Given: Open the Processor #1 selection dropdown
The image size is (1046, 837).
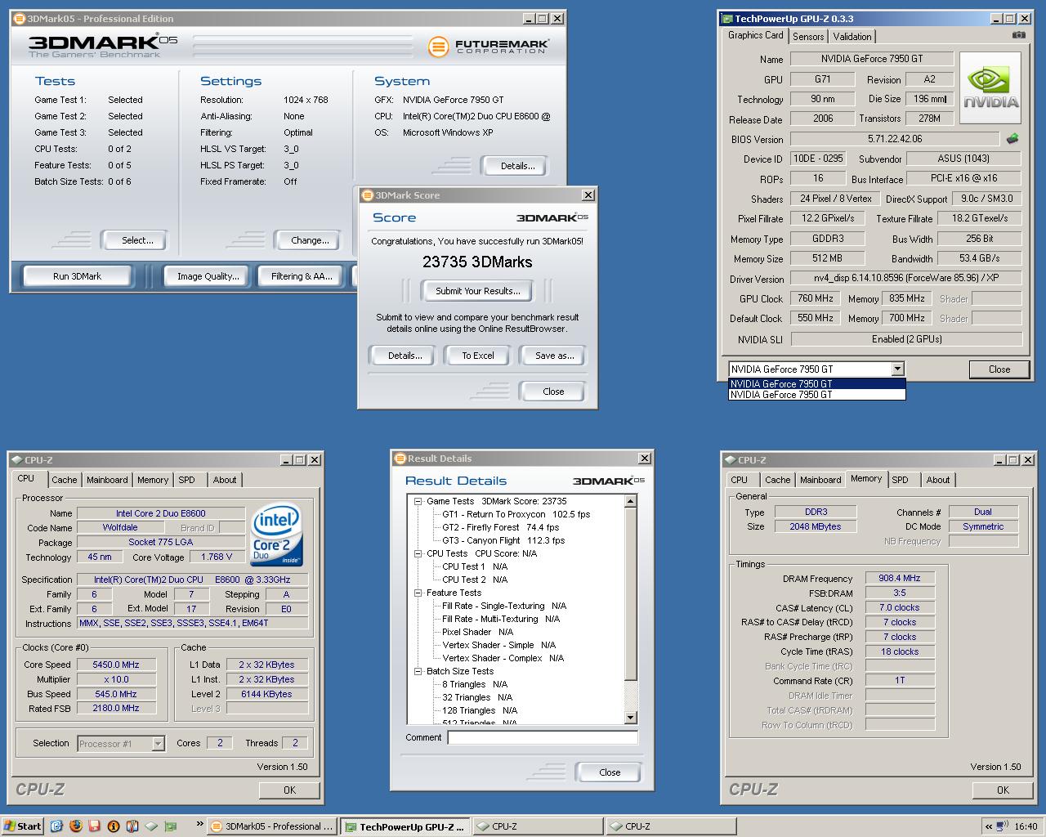Looking at the screenshot, I should pyautogui.click(x=158, y=743).
